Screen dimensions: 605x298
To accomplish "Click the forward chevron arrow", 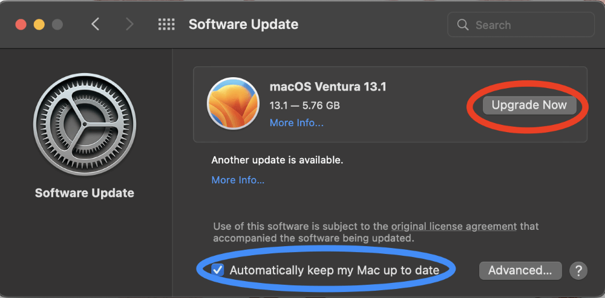I will point(129,25).
